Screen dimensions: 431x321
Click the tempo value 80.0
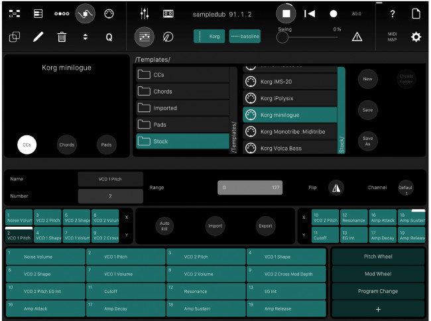point(356,13)
